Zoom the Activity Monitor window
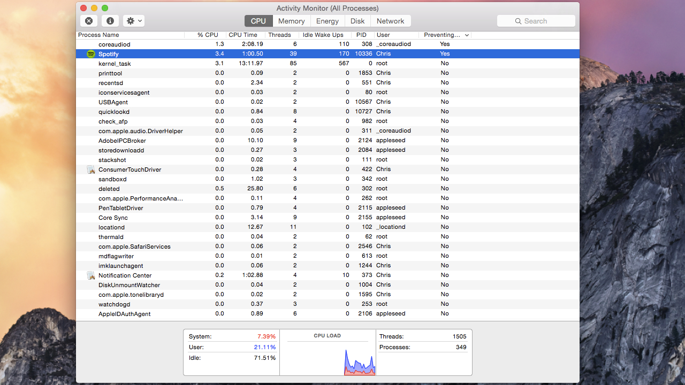 (x=105, y=8)
